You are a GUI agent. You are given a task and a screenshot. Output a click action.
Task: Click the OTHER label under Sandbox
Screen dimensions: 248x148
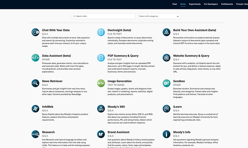(177, 85)
